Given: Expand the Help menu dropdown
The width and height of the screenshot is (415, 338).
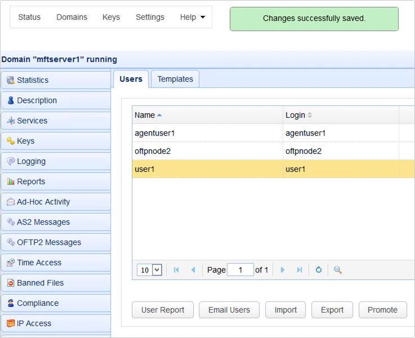Looking at the screenshot, I should [x=192, y=17].
